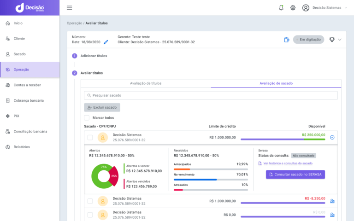Tick the checkbox of the first Decisão Sistemas row

(x=90, y=137)
